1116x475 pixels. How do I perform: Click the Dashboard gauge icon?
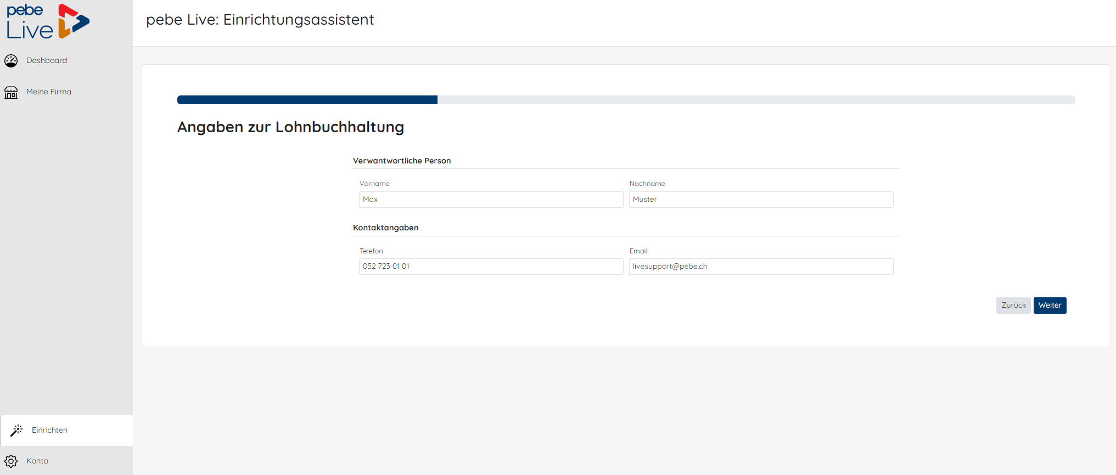(11, 60)
